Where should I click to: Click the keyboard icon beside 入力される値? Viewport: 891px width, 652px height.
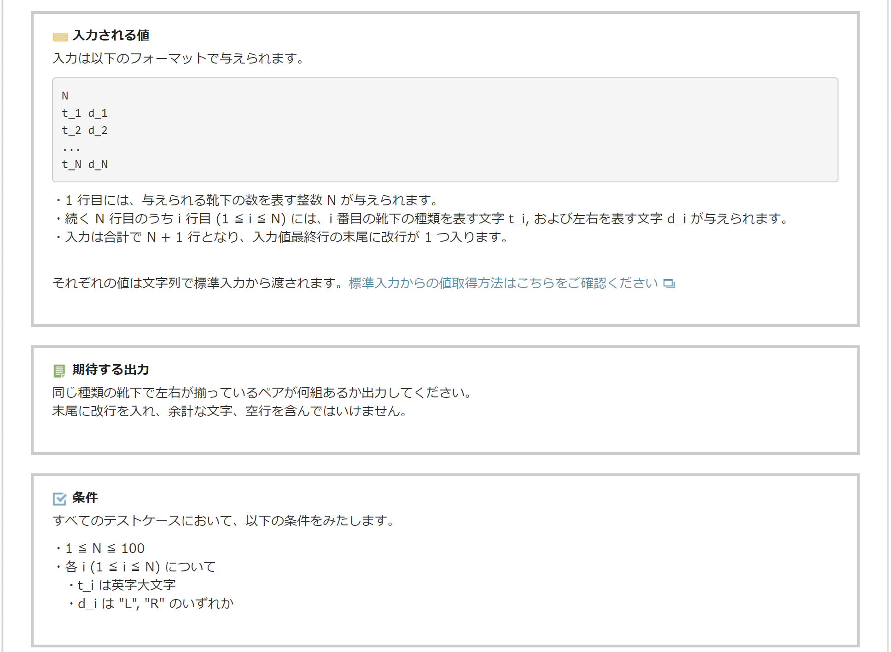[60, 36]
